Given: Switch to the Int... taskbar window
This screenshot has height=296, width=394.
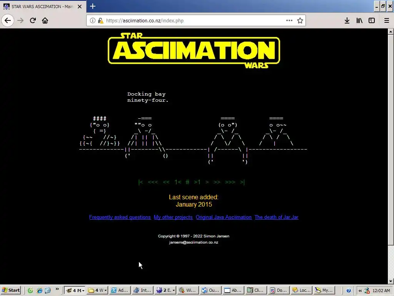Looking at the screenshot, I should (x=143, y=291).
